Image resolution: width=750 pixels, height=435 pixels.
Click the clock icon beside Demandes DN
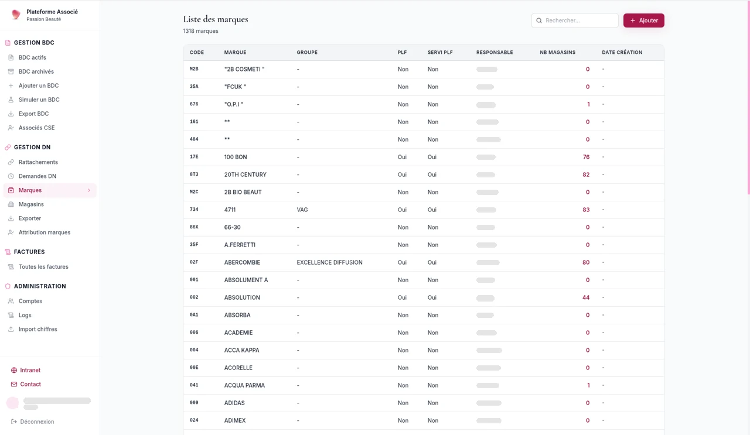coord(11,176)
